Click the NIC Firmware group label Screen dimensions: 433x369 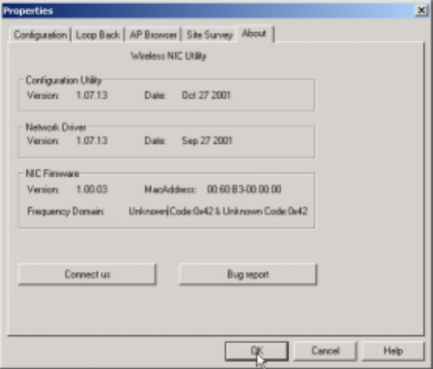pos(52,174)
